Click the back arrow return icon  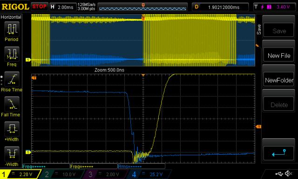279,153
